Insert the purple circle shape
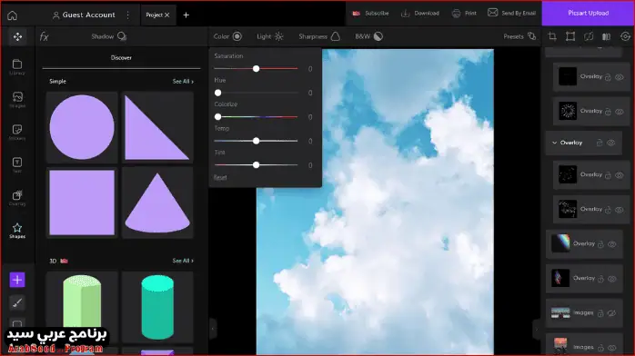 [82, 127]
